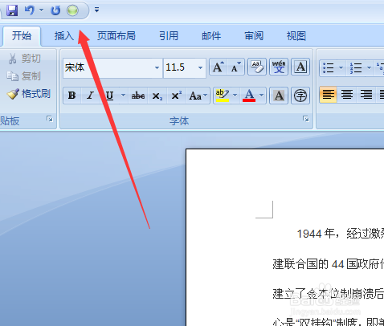Click the Redo/Repeat icon

[55, 10]
